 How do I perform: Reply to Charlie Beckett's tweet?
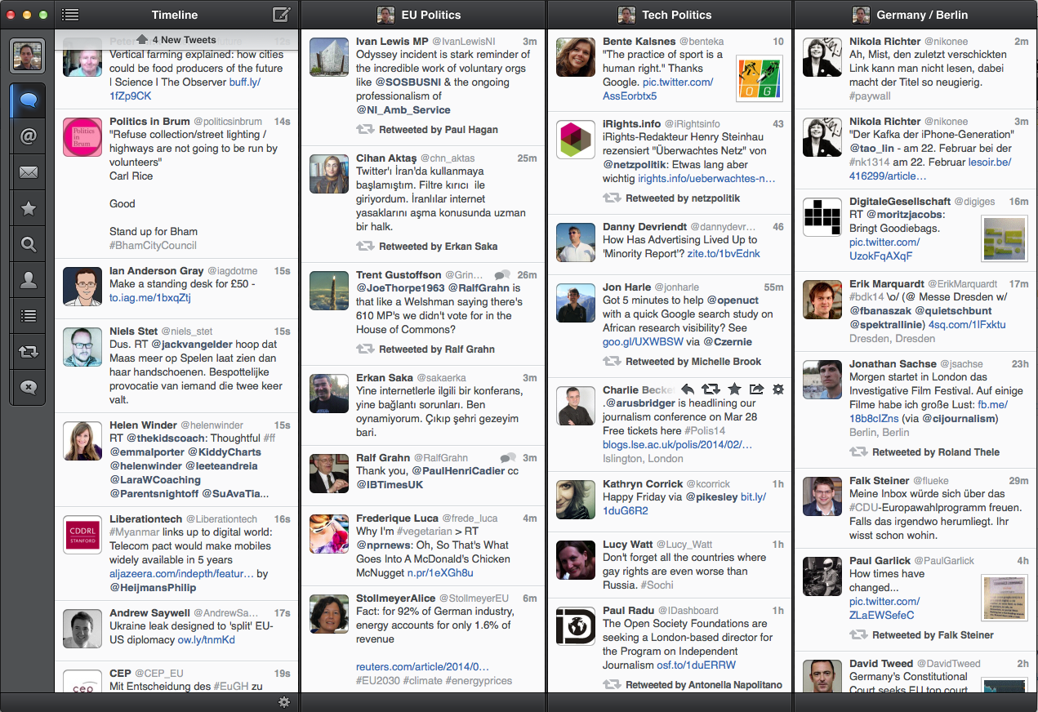tap(688, 389)
